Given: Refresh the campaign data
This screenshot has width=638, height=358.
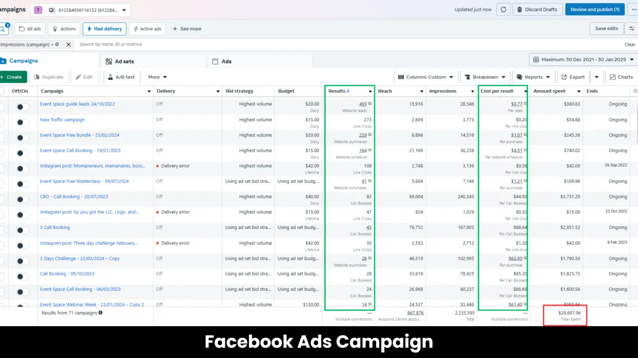Looking at the screenshot, I should coord(503,10).
